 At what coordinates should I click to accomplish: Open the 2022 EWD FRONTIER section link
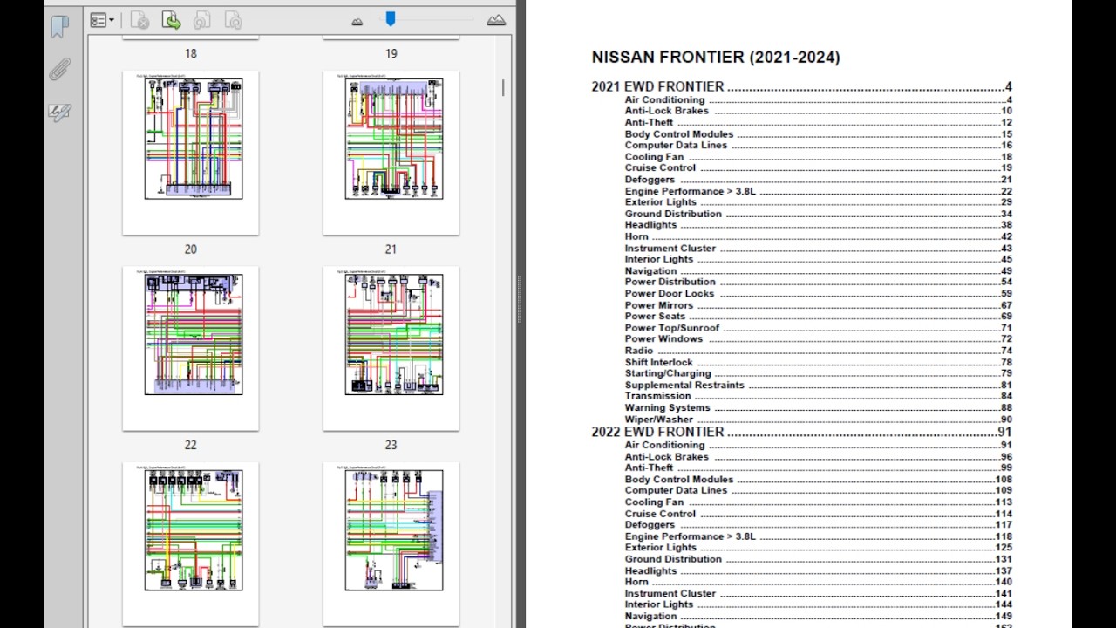(x=801, y=432)
